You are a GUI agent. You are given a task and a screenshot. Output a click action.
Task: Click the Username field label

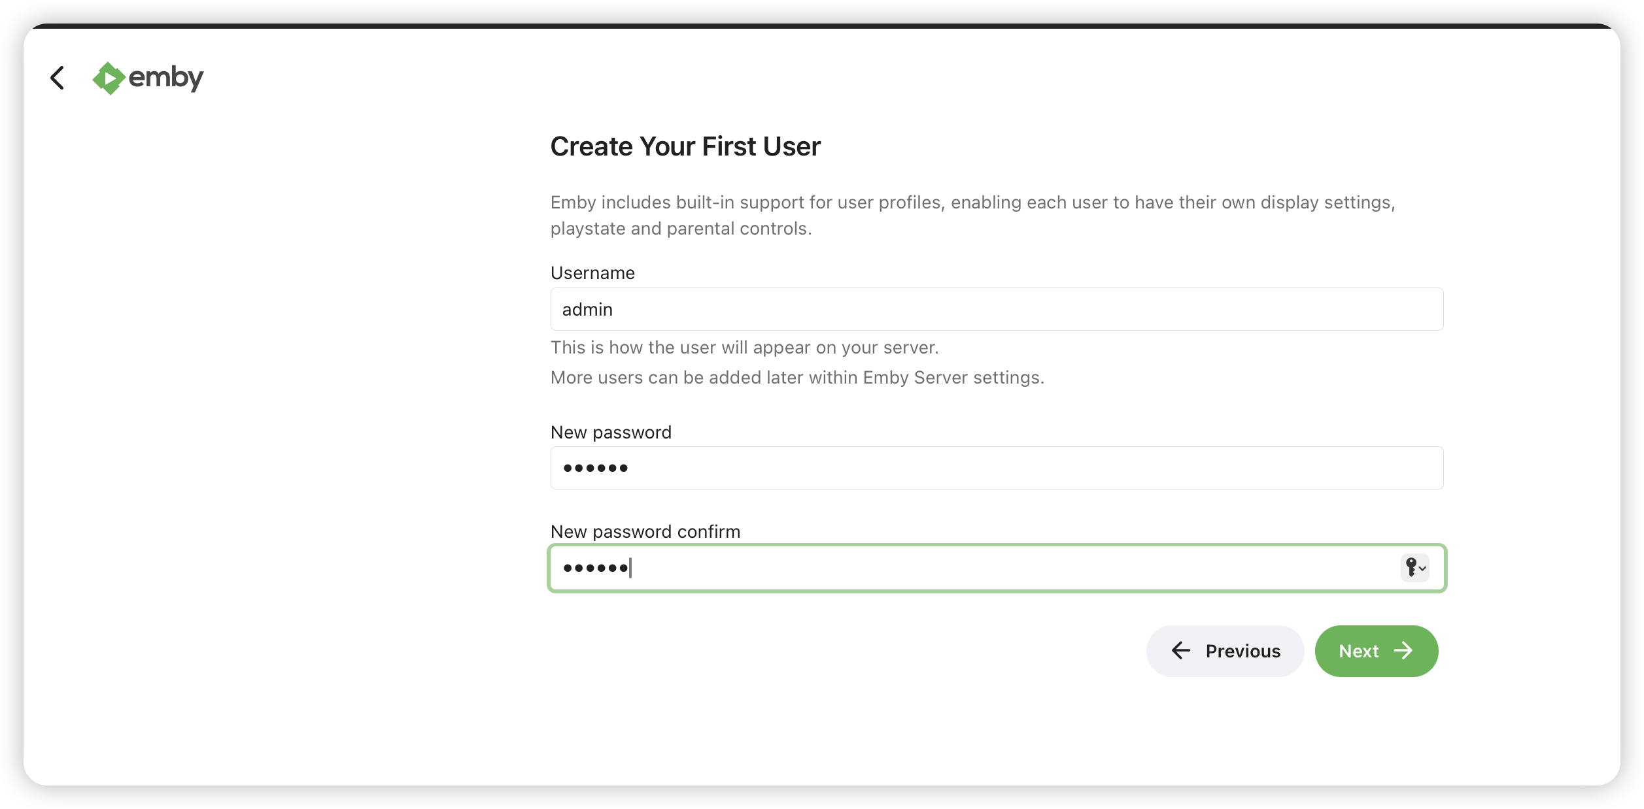[x=592, y=273]
